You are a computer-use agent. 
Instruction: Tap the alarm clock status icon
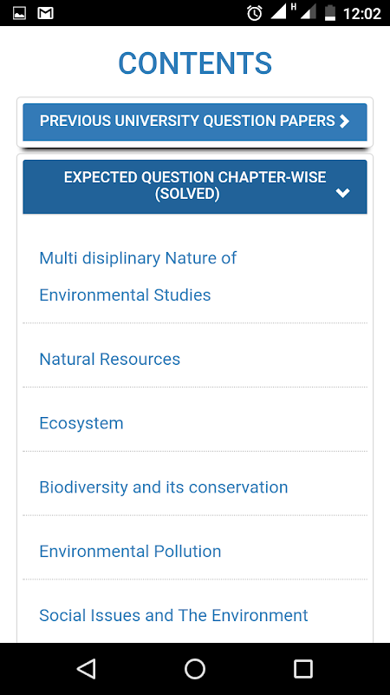click(x=255, y=13)
